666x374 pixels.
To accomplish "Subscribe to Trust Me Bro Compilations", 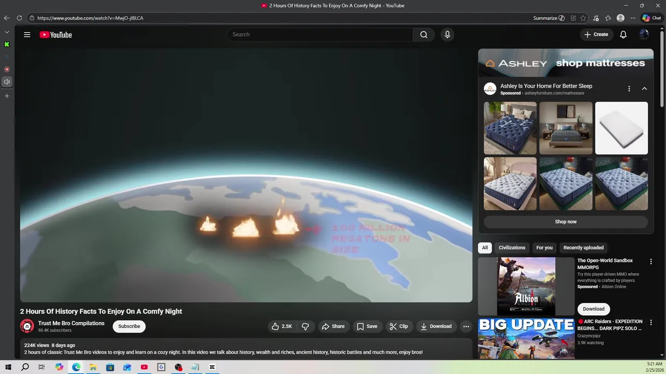I will coord(129,326).
